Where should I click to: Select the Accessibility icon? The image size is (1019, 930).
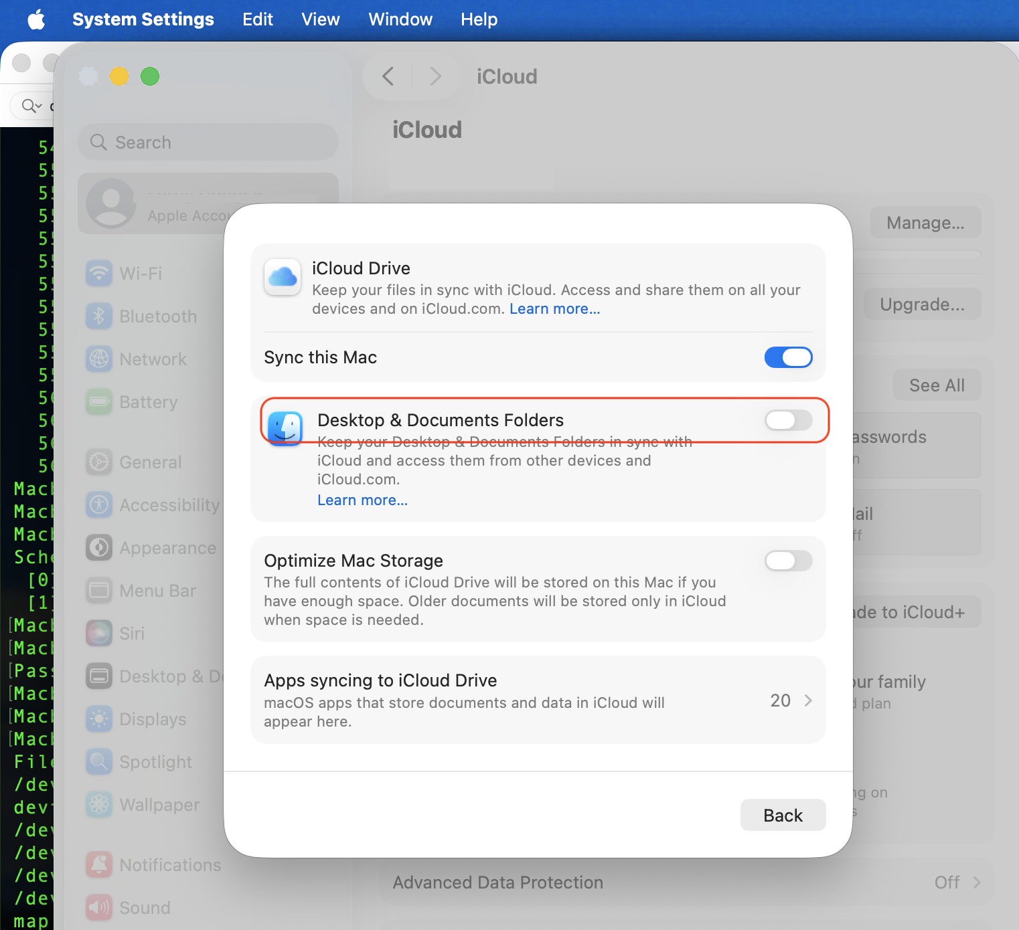click(x=99, y=504)
